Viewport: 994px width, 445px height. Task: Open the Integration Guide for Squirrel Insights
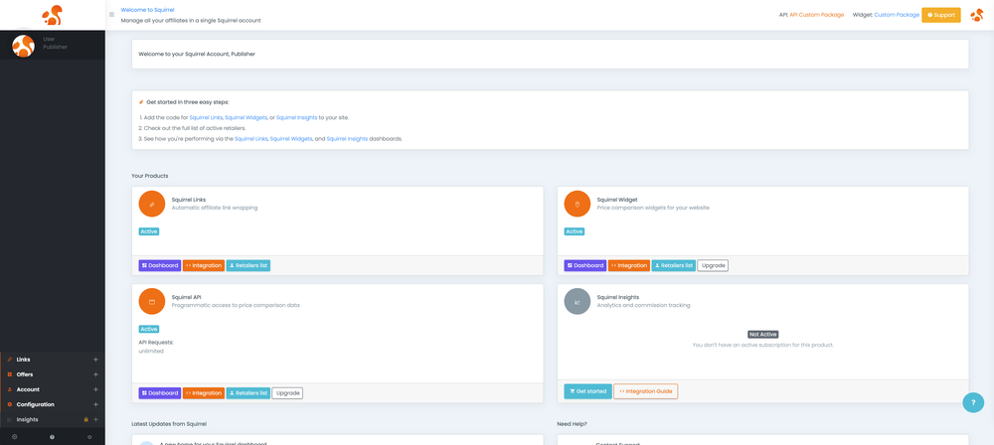[646, 391]
